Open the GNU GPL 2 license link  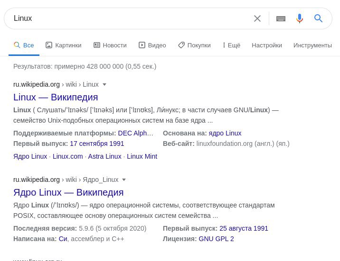tap(216, 239)
